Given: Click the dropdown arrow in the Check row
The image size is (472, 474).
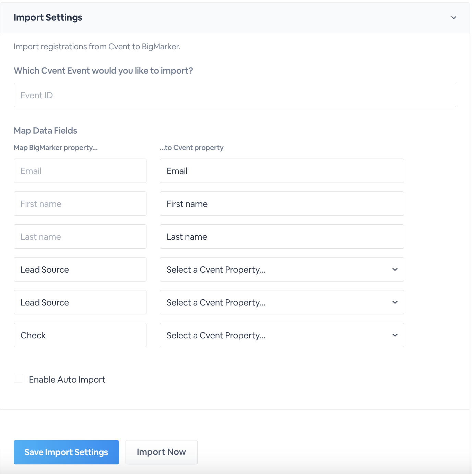Looking at the screenshot, I should [x=395, y=335].
